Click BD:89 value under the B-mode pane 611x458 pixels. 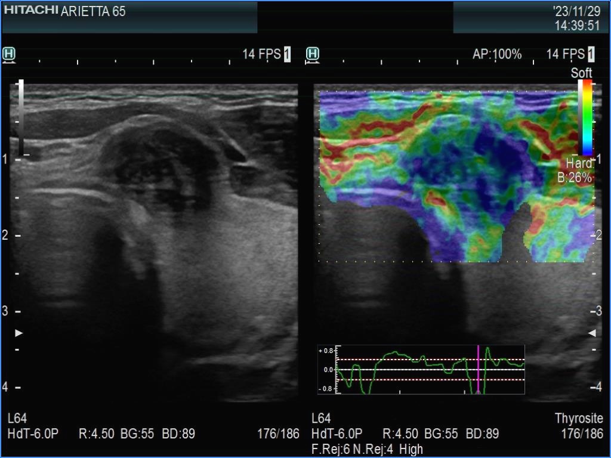pos(178,434)
